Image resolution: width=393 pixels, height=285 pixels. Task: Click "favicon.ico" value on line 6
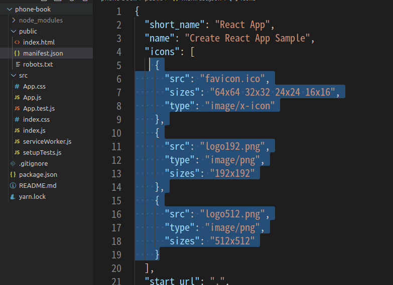tap(232, 79)
